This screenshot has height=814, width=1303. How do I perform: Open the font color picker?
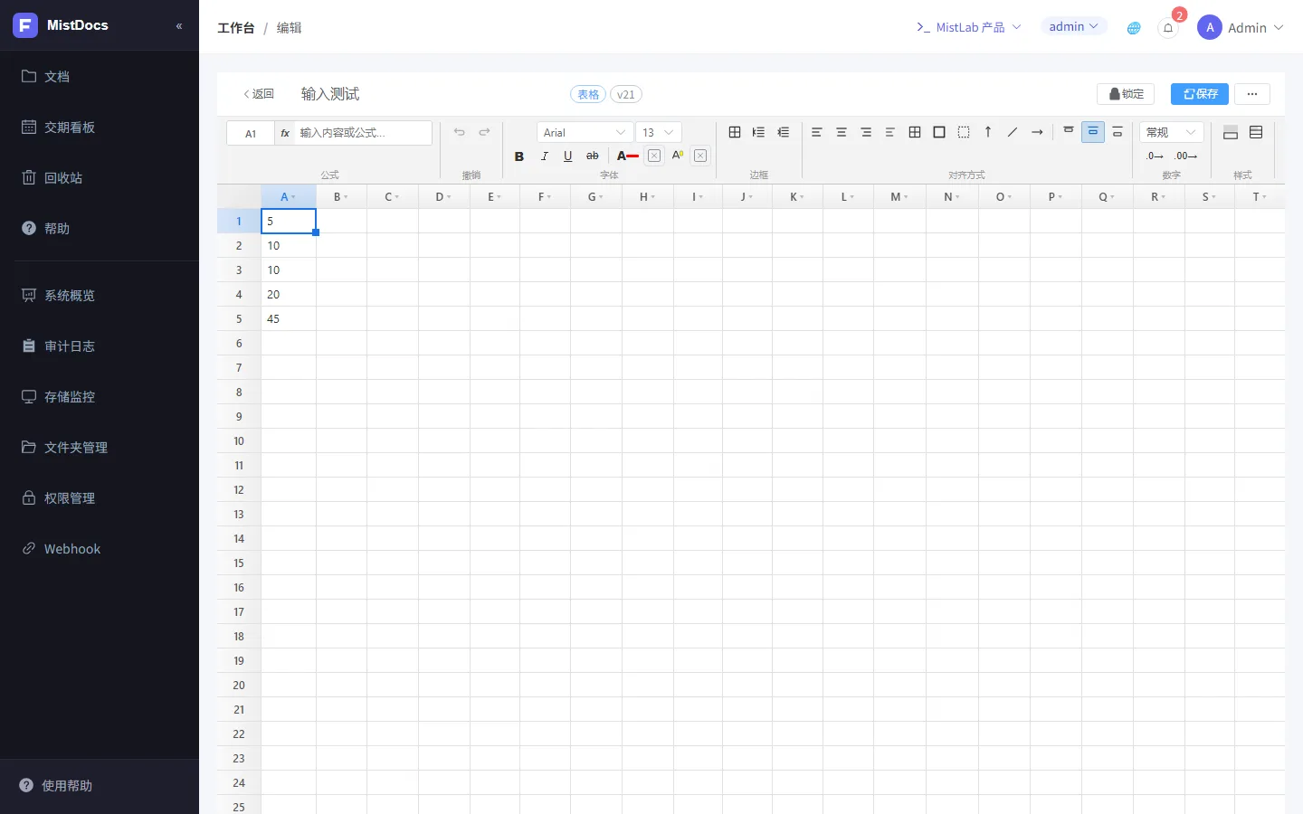[x=628, y=156]
